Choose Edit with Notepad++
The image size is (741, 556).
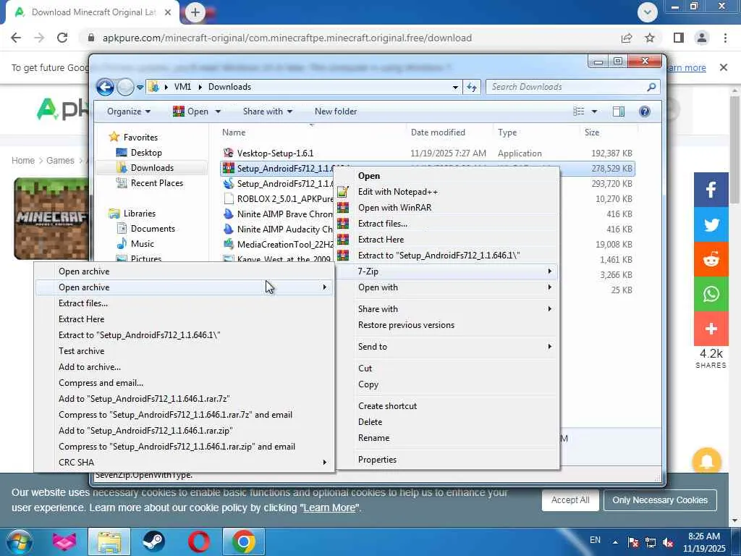(447, 191)
